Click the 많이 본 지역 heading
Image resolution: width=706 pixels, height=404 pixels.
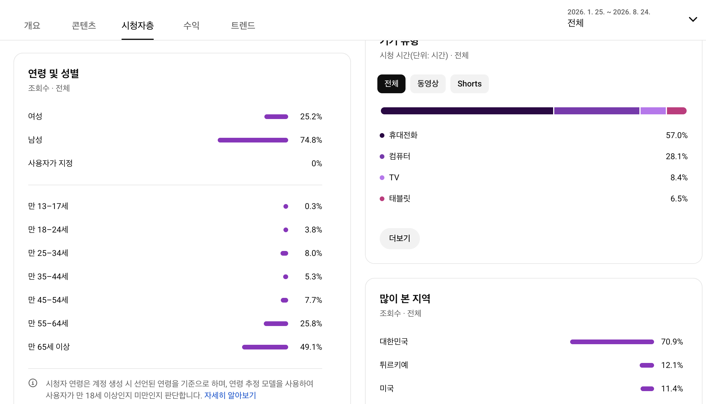pos(405,299)
